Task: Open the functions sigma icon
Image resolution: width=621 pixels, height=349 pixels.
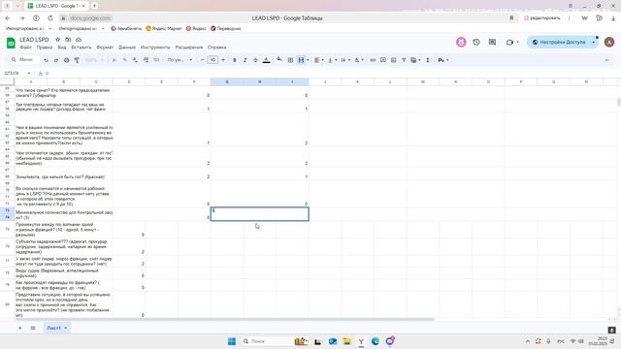Action: point(428,60)
